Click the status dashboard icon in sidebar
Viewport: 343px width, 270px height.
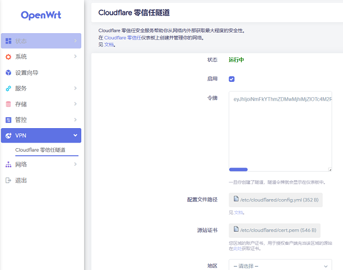click(8, 41)
